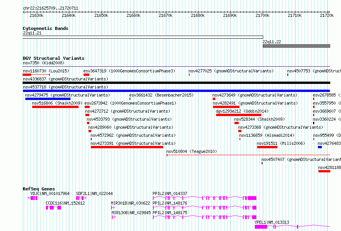Open the nsv4507407 variant label
The height and width of the screenshot is (231, 341).
(301, 159)
